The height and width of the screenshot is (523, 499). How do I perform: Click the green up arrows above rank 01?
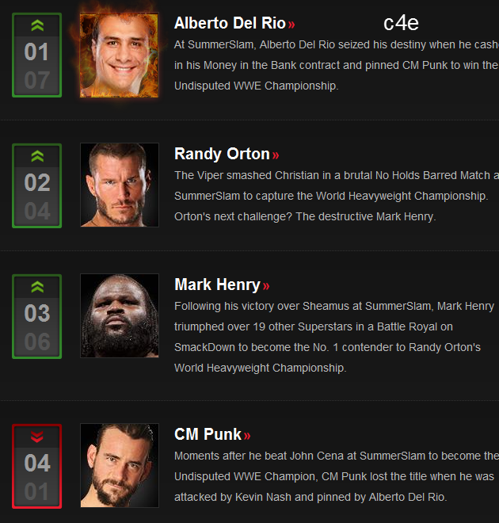click(x=37, y=25)
